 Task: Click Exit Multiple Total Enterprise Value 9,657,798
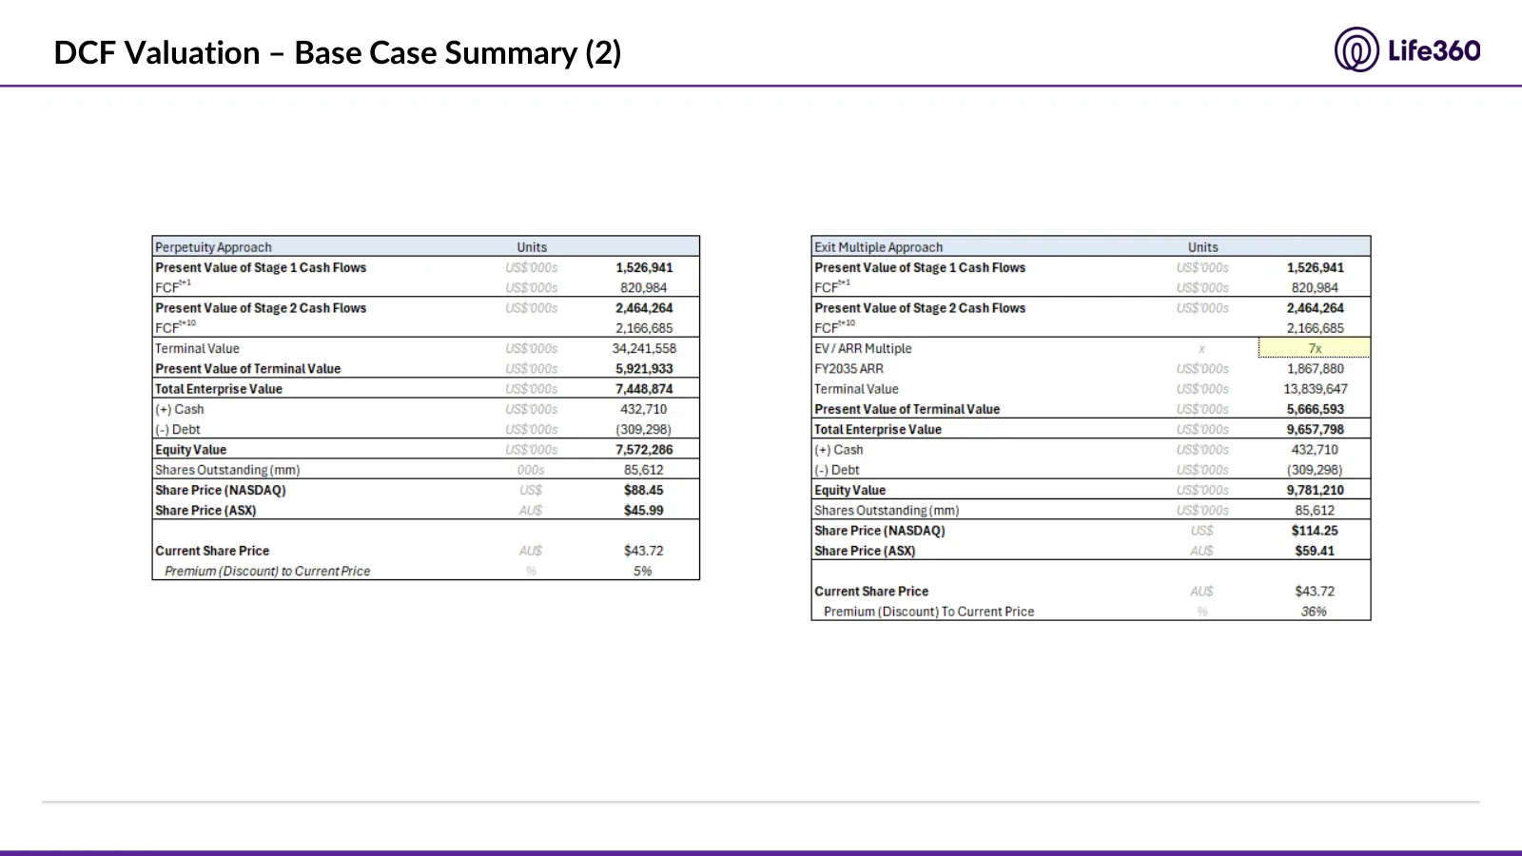coord(1316,429)
